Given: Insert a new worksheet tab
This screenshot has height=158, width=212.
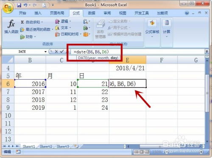Looking at the screenshot, I should (76, 146).
